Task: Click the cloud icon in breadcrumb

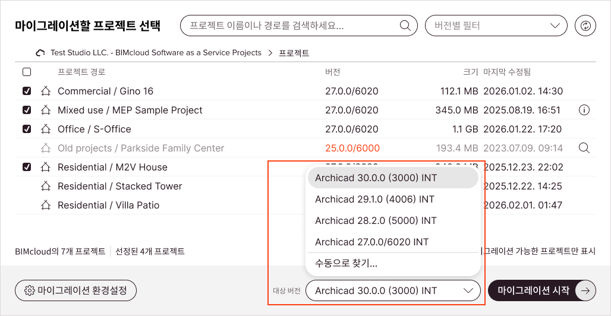Action: coord(40,53)
